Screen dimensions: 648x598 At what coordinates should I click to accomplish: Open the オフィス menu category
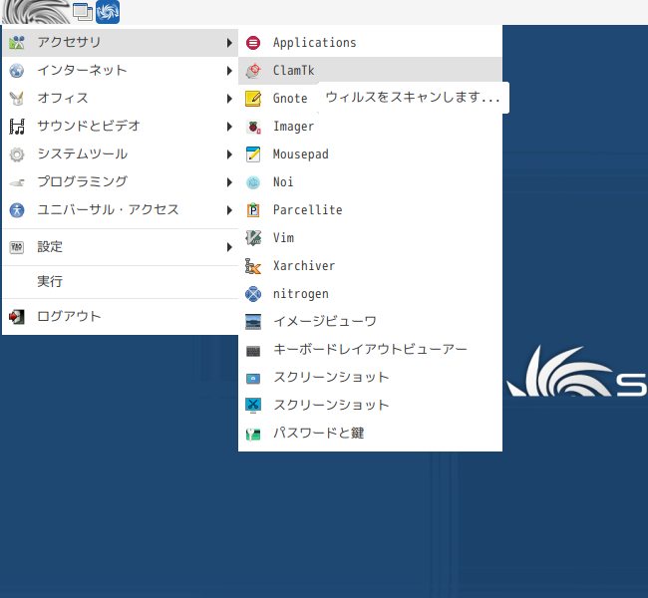(120, 99)
